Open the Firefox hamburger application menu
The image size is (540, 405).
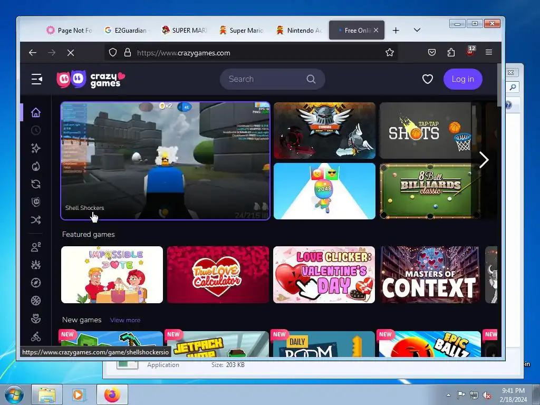coord(489,52)
